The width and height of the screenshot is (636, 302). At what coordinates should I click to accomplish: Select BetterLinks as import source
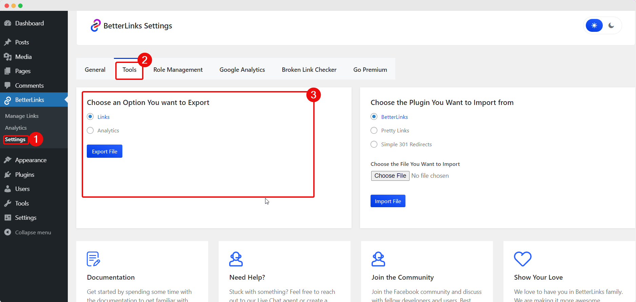[x=374, y=117]
